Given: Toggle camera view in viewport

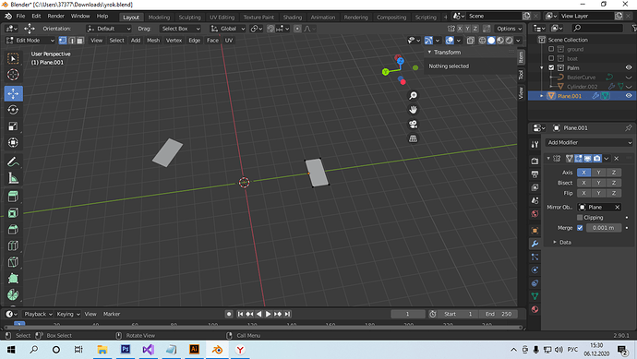Looking at the screenshot, I should [x=414, y=125].
